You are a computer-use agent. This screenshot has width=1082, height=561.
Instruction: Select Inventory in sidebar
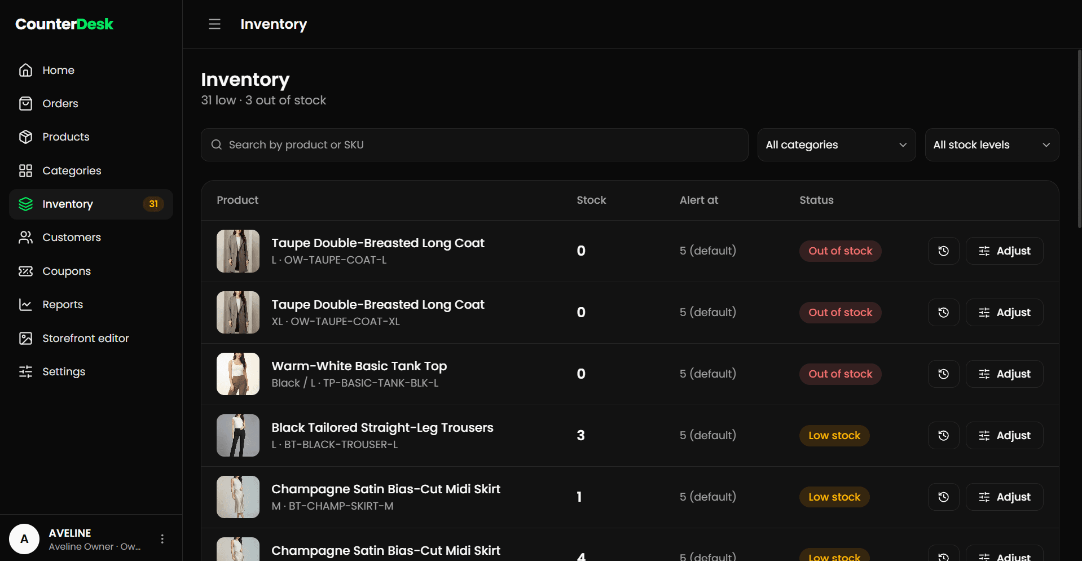(x=91, y=204)
